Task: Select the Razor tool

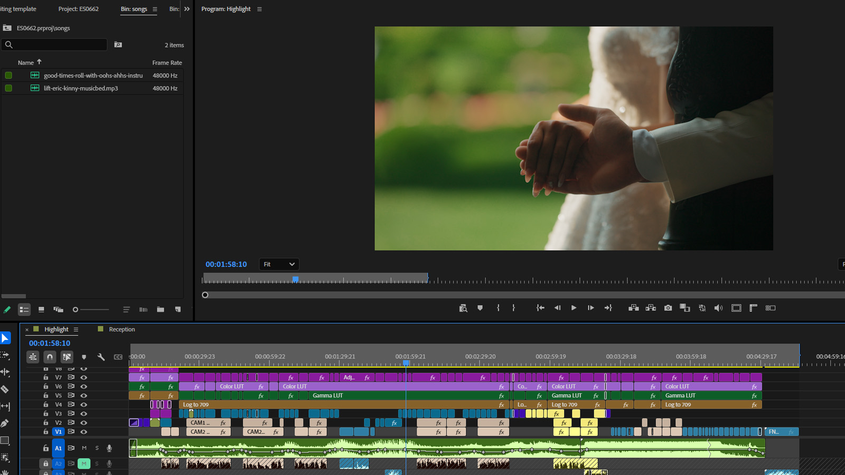Action: point(5,389)
